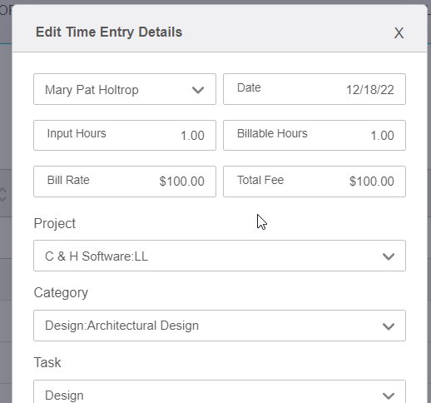
Task: Click the chevron arrow in Category dropdown
Action: (x=389, y=326)
